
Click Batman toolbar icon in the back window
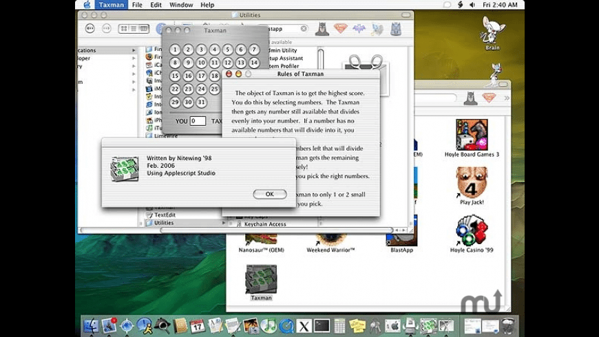(471, 98)
